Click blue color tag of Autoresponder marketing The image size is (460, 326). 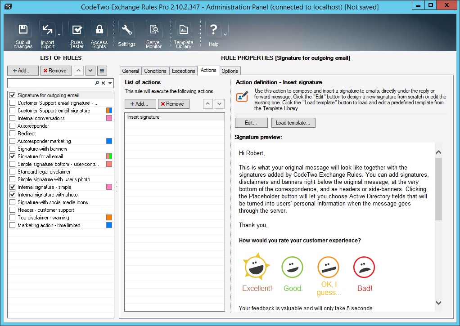109,141
